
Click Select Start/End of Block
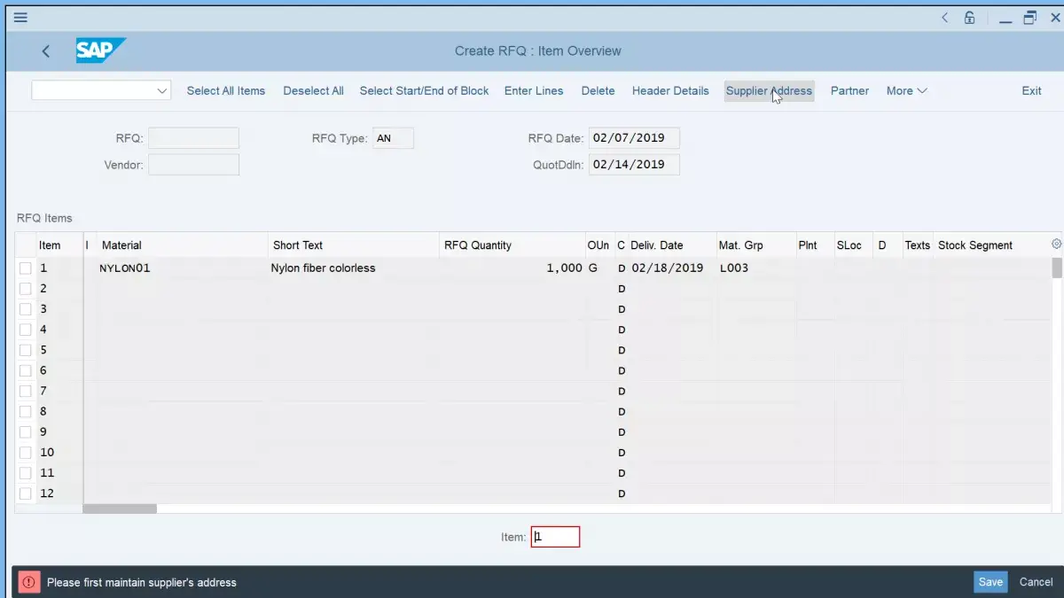tap(424, 90)
